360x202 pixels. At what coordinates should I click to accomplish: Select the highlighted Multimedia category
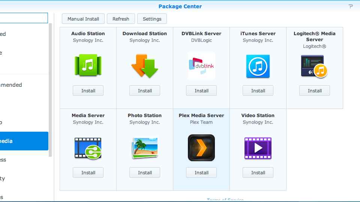(24, 141)
